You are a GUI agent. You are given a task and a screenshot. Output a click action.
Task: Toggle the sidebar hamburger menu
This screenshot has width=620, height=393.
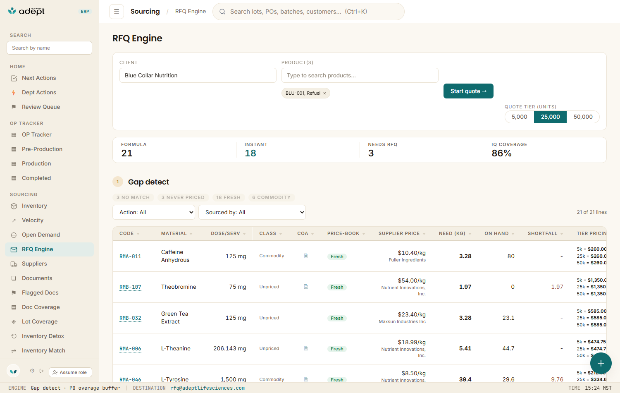tap(117, 12)
